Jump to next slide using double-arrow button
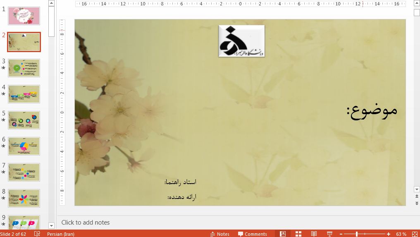The image size is (420, 237). pos(417,203)
